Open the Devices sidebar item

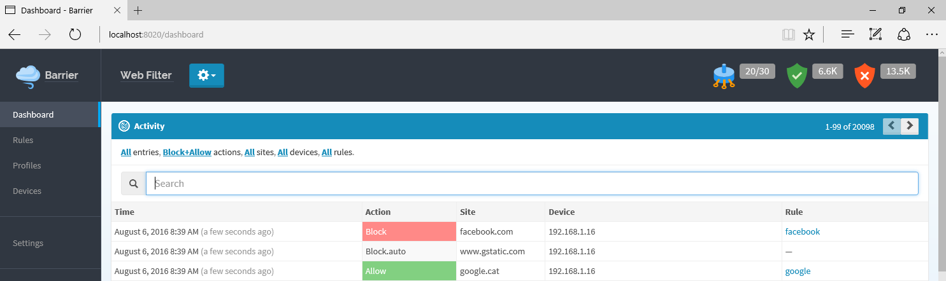tap(50, 191)
